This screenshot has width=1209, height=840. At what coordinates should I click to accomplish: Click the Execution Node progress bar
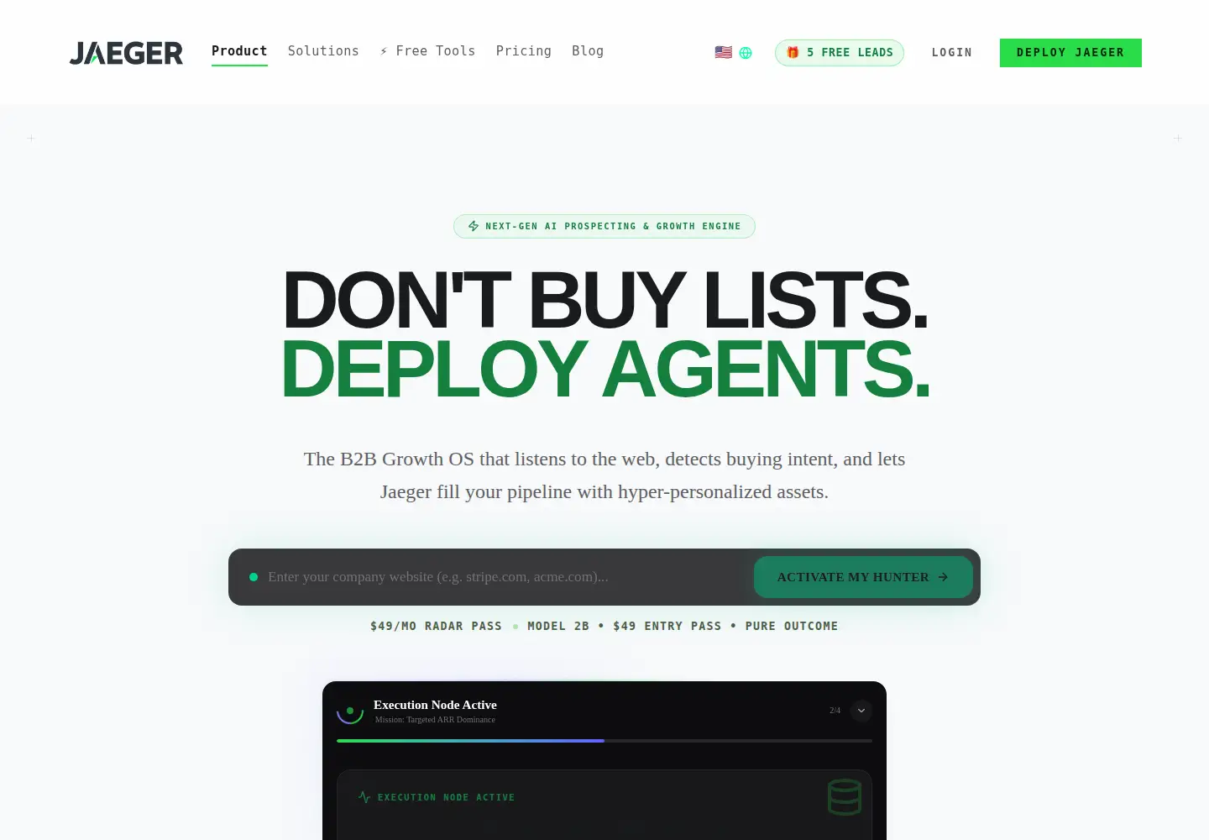(x=604, y=741)
